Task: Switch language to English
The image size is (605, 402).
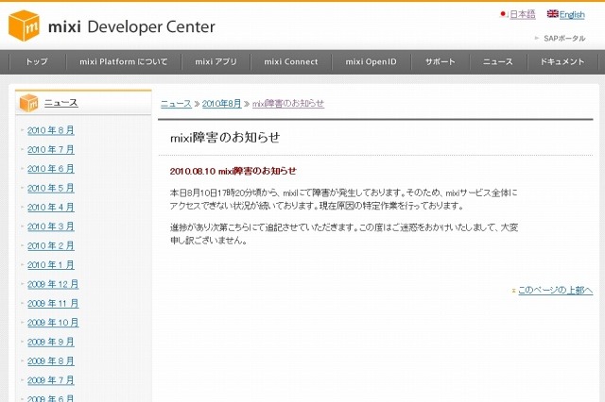Action: [x=572, y=15]
